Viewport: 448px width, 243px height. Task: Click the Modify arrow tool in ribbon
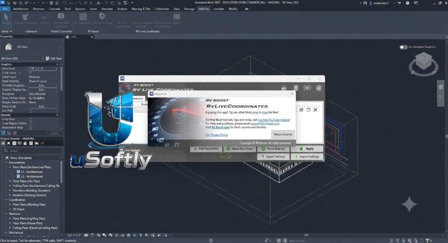pyautogui.click(x=6, y=19)
